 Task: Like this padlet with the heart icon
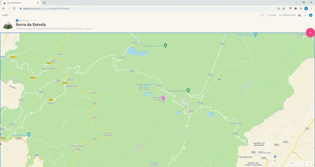pyautogui.click(x=262, y=15)
